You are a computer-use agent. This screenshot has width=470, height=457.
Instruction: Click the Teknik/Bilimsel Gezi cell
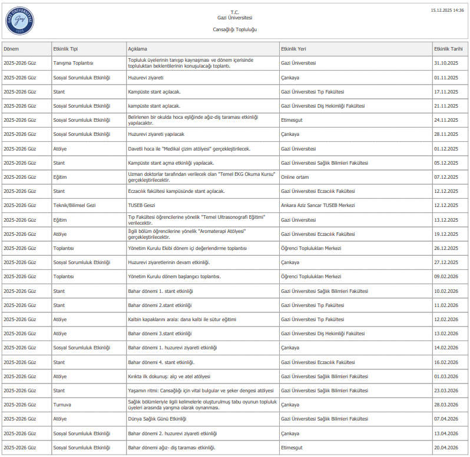(75, 205)
